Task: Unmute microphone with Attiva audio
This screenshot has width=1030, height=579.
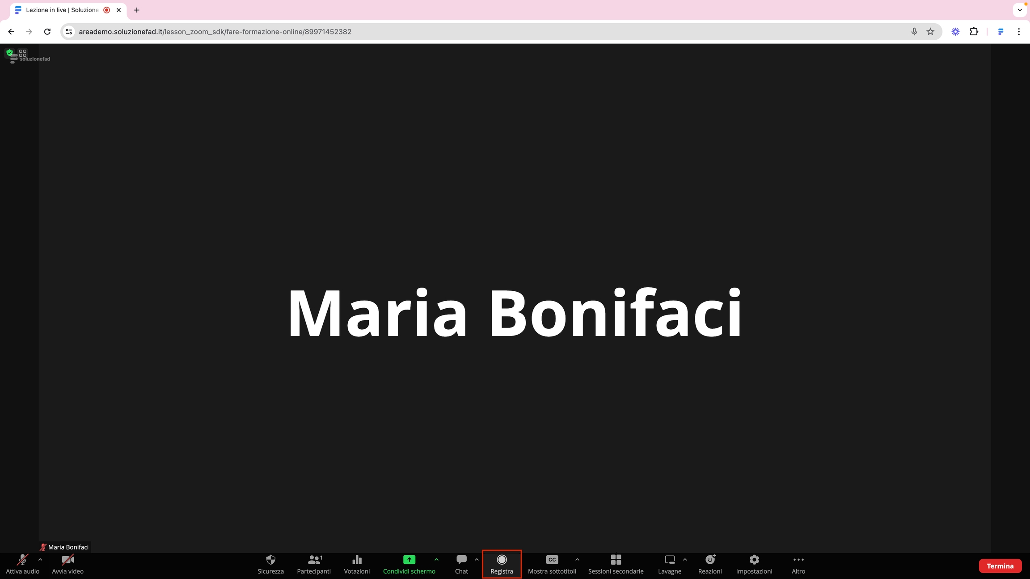Action: tap(22, 564)
